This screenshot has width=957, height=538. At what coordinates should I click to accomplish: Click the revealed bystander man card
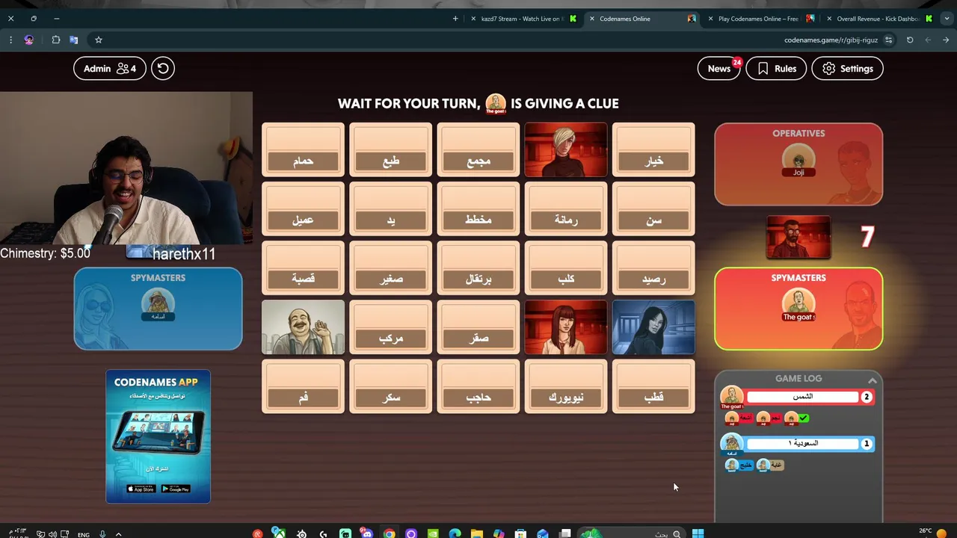point(303,327)
